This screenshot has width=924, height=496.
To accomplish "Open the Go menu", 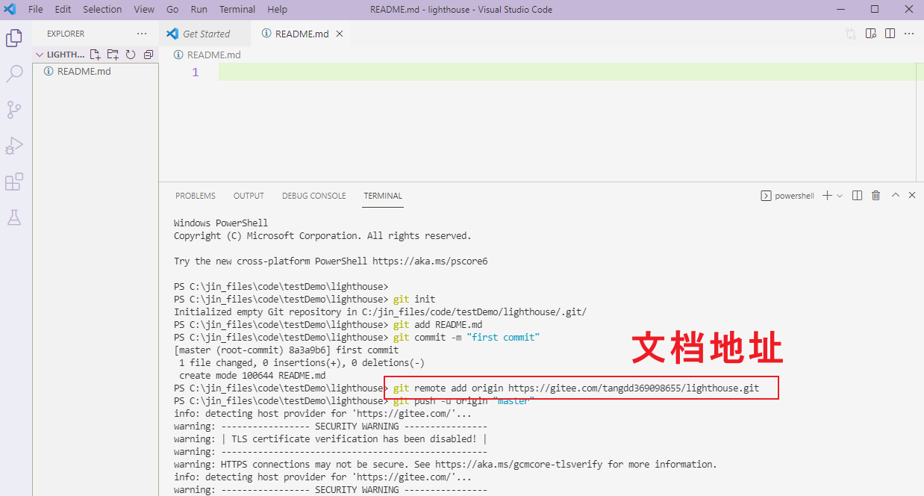I will pyautogui.click(x=172, y=10).
